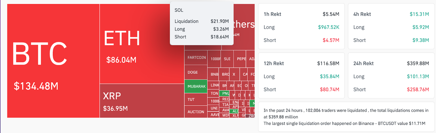This screenshot has height=133, width=436.
Task: Click the UNI liquidation tile
Action: click(x=214, y=108)
